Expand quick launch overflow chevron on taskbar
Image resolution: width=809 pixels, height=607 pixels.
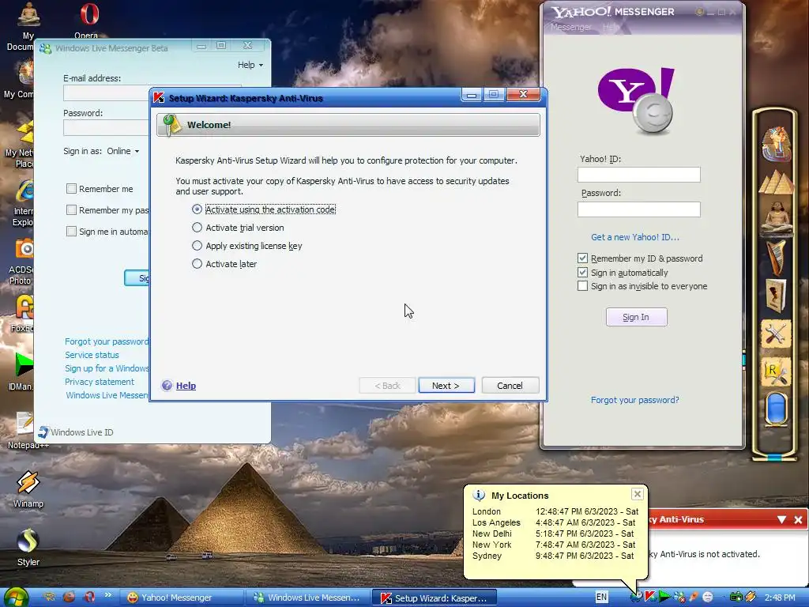click(107, 595)
